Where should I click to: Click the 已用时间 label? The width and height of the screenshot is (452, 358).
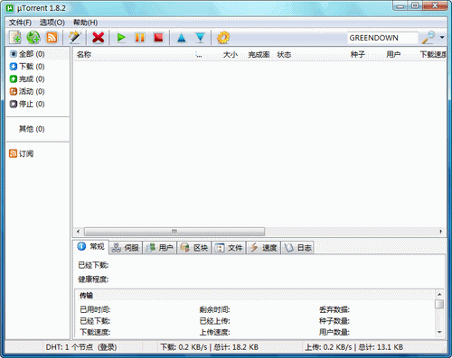click(95, 309)
